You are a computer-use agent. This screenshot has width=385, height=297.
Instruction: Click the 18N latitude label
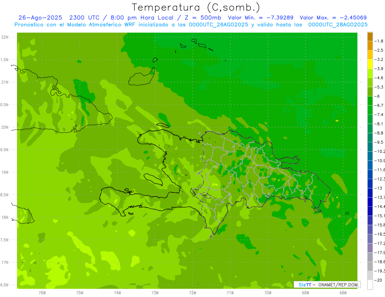click(5, 217)
